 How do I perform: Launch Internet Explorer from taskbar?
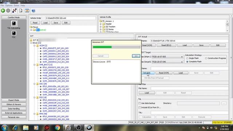pyautogui.click(x=15, y=128)
